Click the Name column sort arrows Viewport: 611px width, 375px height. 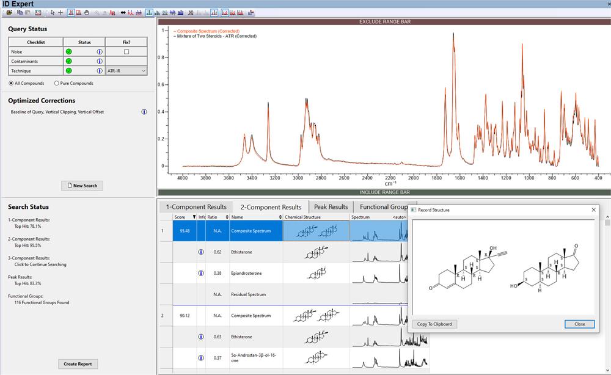click(279, 217)
